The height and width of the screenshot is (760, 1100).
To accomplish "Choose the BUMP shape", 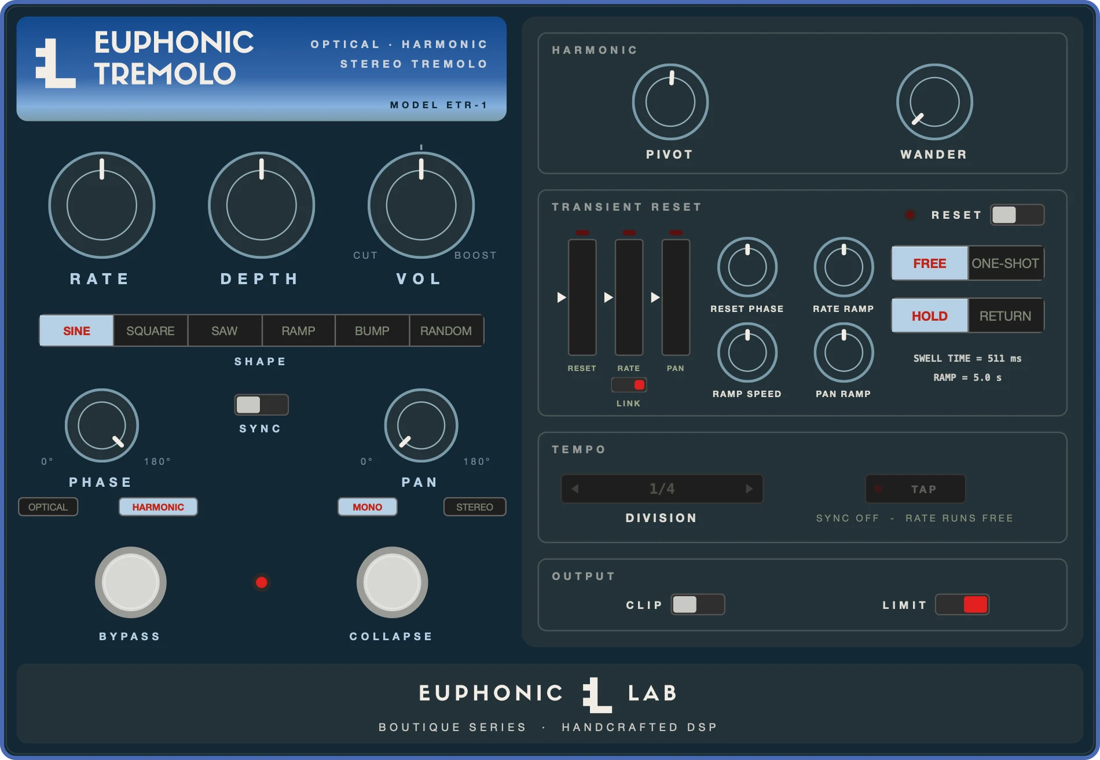I will [x=372, y=331].
